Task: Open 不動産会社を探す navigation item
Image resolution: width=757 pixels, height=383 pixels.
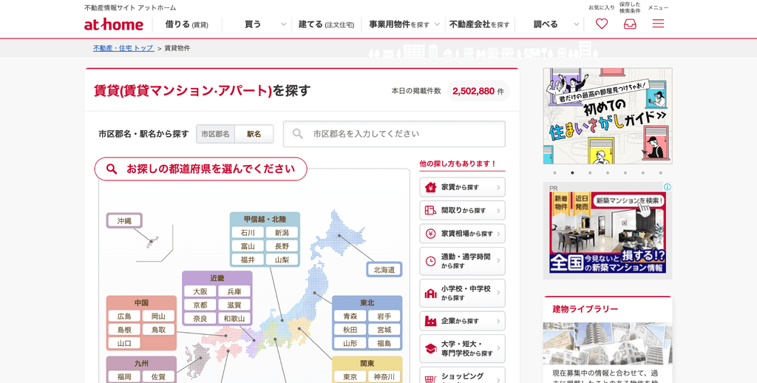Action: 479,24
